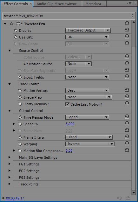The image size is (138, 202).
Task: Open the Motion Vectors dropdown set to Best
Action: point(87,91)
